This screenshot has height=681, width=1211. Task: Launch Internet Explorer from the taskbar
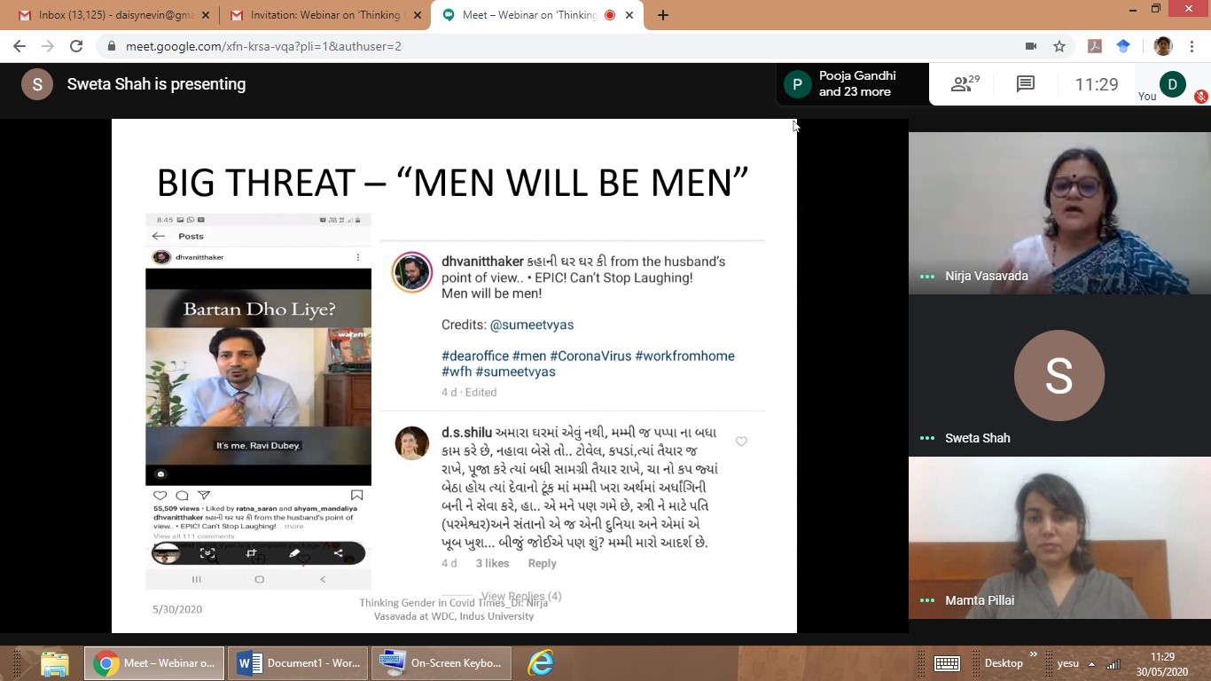(540, 663)
